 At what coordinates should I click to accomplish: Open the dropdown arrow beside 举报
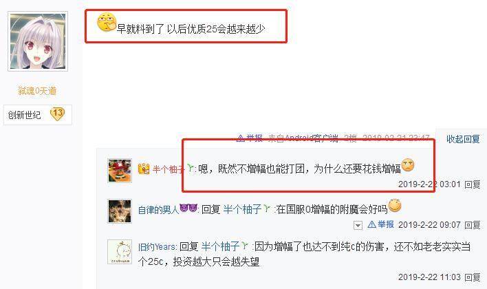tap(358, 225)
